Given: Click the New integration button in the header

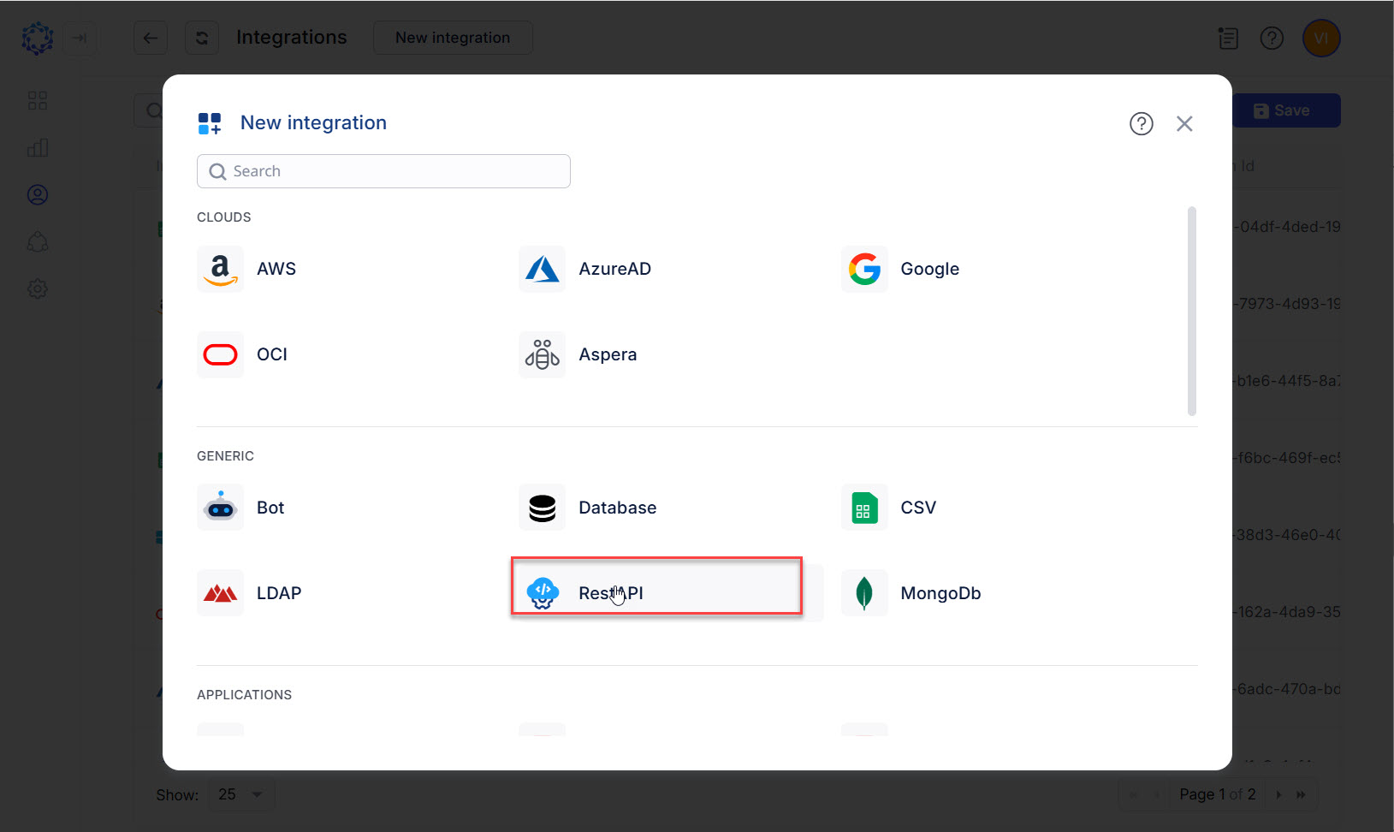Looking at the screenshot, I should (x=453, y=38).
